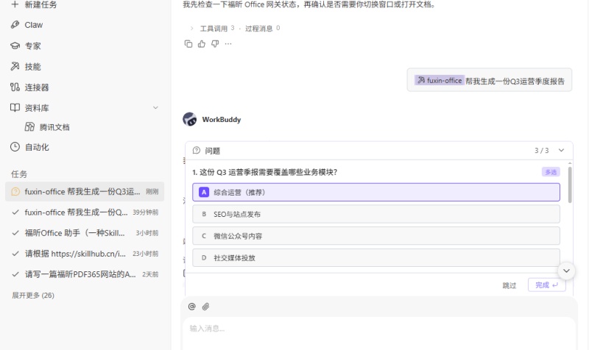Click the 3 / 3 question counter
The height and width of the screenshot is (350, 589).
pyautogui.click(x=542, y=151)
